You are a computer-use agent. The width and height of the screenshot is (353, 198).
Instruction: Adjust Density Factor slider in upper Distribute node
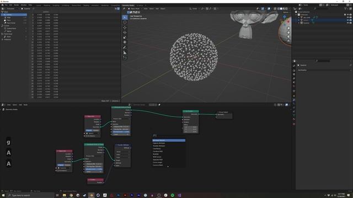point(121,132)
